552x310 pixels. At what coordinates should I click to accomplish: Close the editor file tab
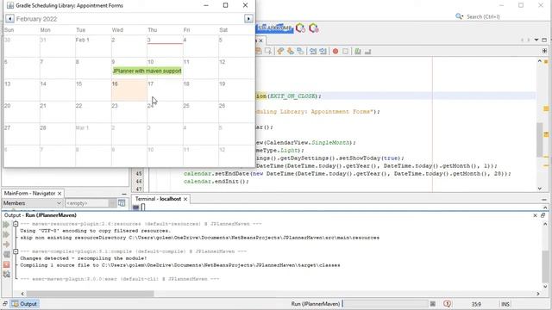click(260, 40)
